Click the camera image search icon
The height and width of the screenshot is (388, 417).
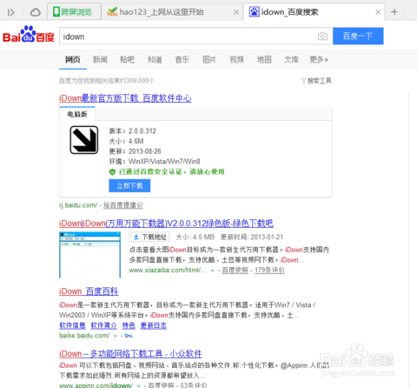pos(322,37)
